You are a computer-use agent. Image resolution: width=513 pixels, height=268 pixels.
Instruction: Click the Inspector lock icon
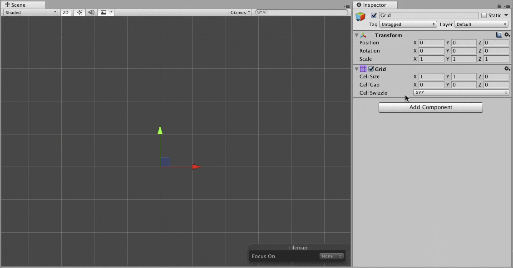click(x=499, y=5)
